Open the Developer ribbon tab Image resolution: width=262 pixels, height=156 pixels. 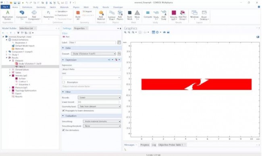(118, 7)
